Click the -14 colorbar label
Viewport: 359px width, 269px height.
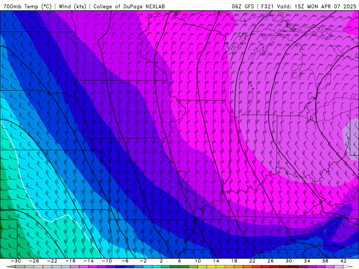88,261
